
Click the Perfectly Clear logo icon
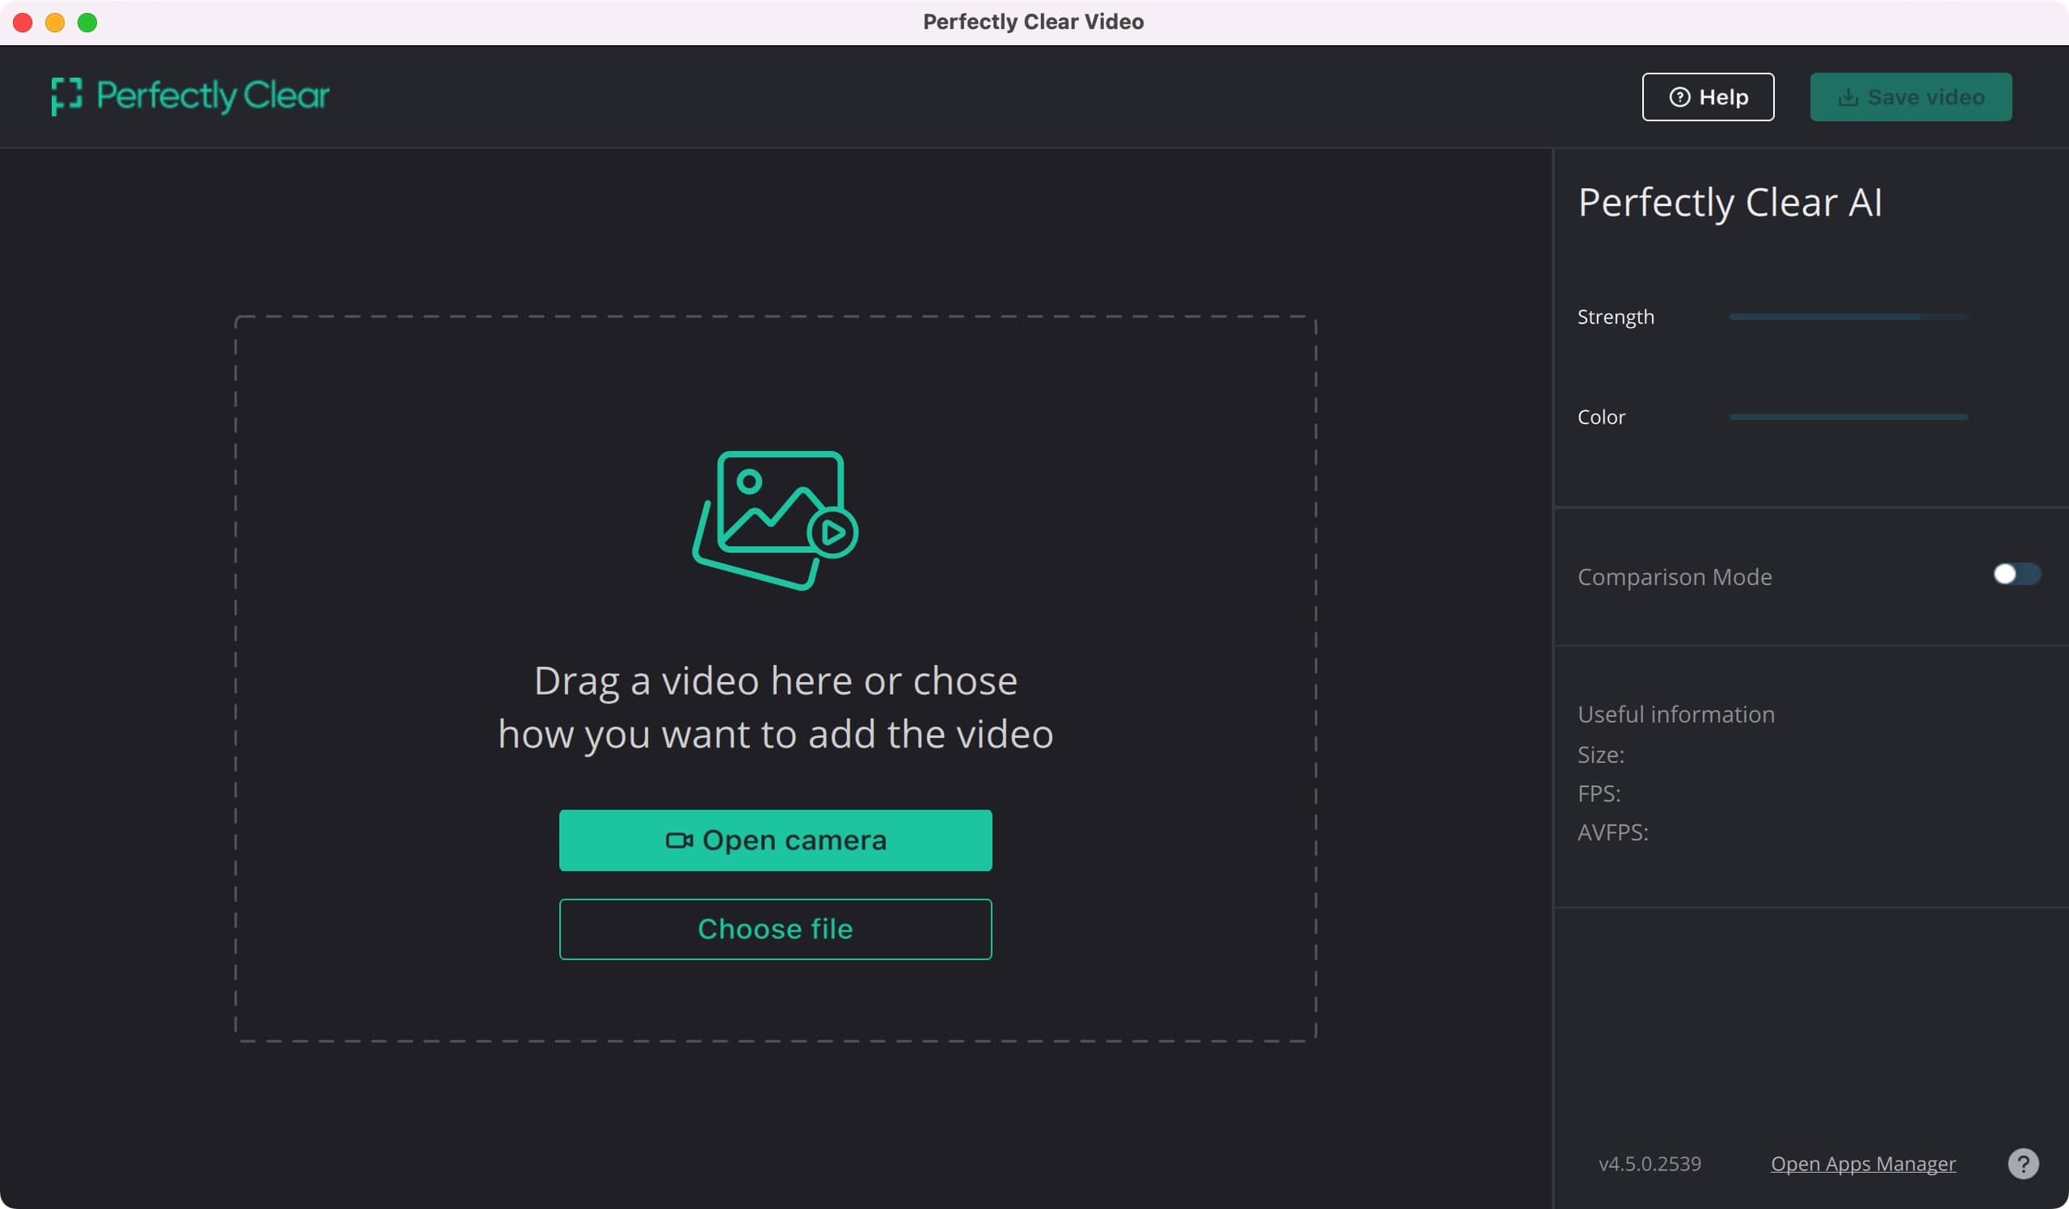tap(66, 95)
